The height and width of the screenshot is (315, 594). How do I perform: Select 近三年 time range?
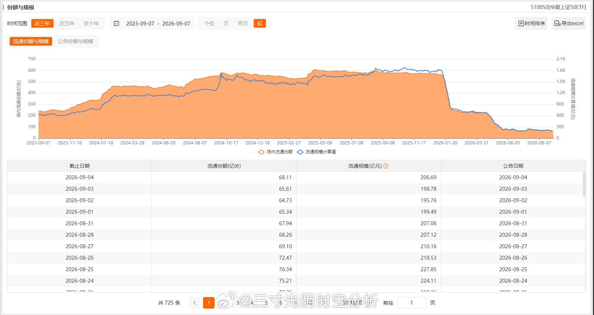[42, 23]
